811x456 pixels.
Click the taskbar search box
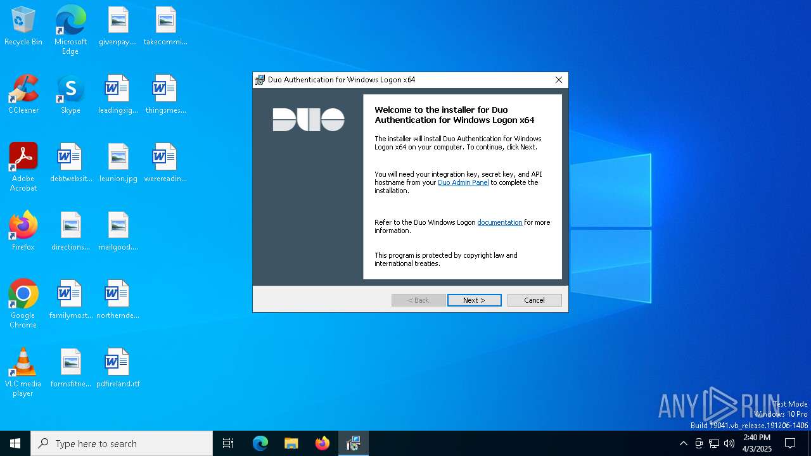pyautogui.click(x=122, y=443)
